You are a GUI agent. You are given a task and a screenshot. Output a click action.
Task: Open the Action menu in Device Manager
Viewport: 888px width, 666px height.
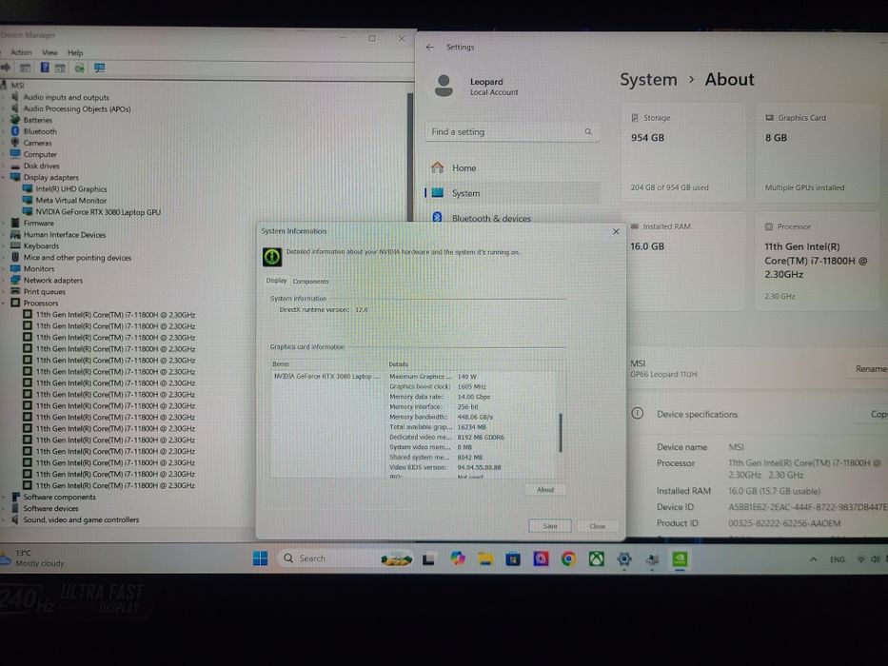point(22,52)
